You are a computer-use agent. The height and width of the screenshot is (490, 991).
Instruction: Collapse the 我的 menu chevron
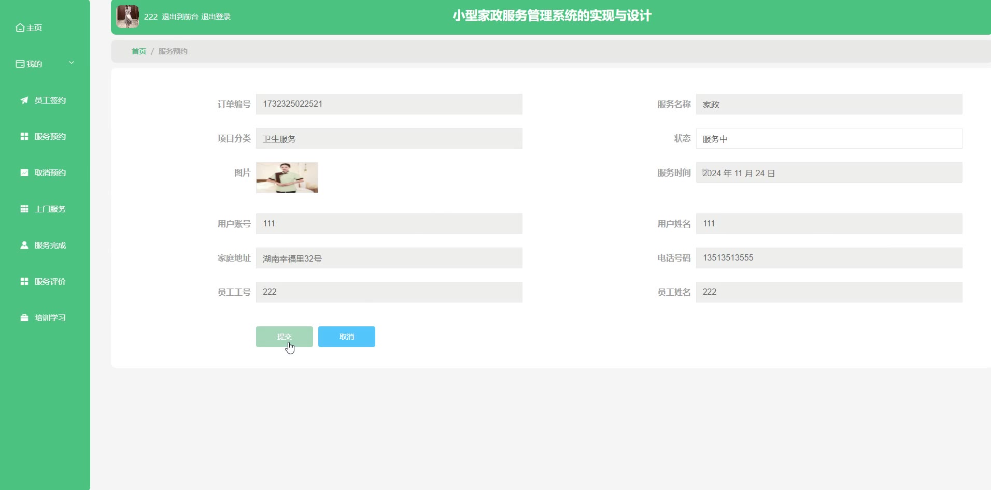click(72, 63)
